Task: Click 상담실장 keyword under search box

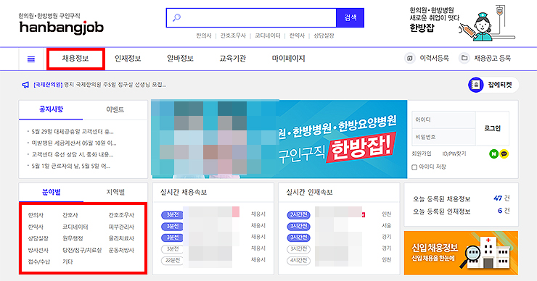Action: (x=324, y=35)
